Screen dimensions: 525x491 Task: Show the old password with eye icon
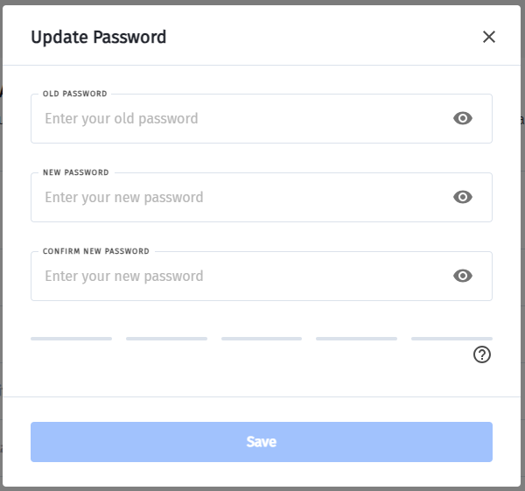(463, 118)
